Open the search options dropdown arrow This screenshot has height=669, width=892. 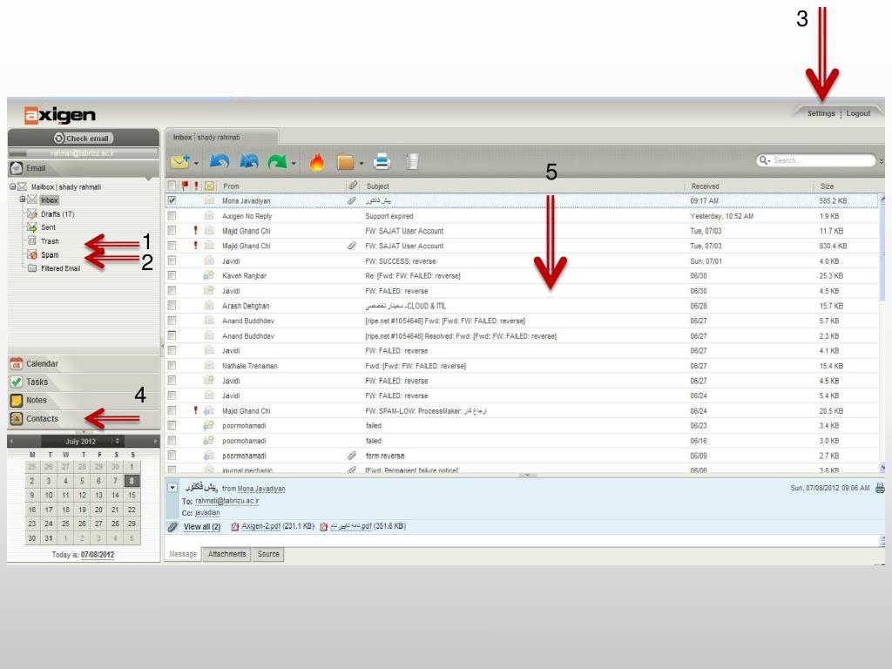pos(768,161)
